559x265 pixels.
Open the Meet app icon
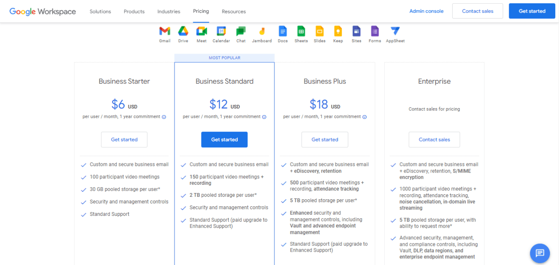pyautogui.click(x=202, y=31)
